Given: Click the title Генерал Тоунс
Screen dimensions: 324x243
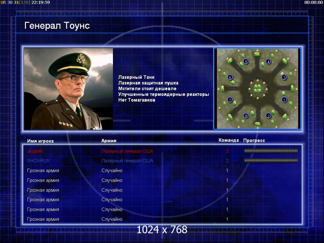Looking at the screenshot, I should click(57, 26).
